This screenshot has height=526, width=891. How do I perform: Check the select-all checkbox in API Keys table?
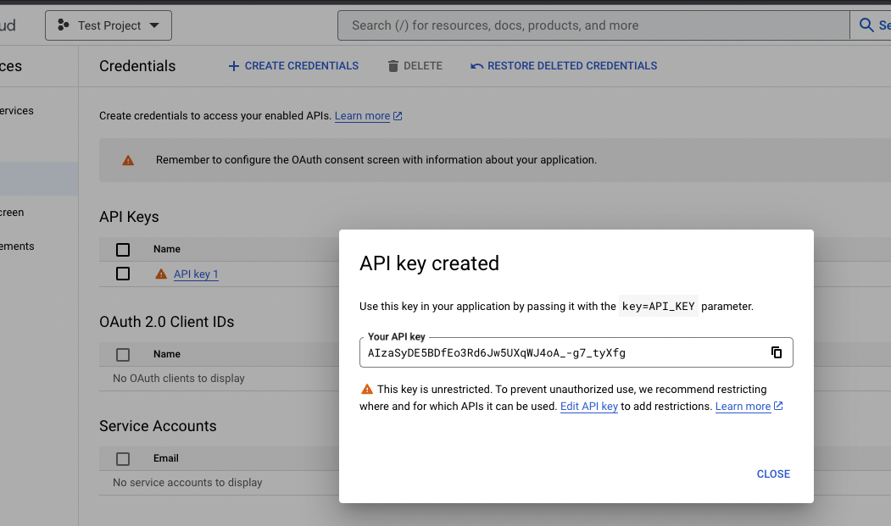(123, 249)
